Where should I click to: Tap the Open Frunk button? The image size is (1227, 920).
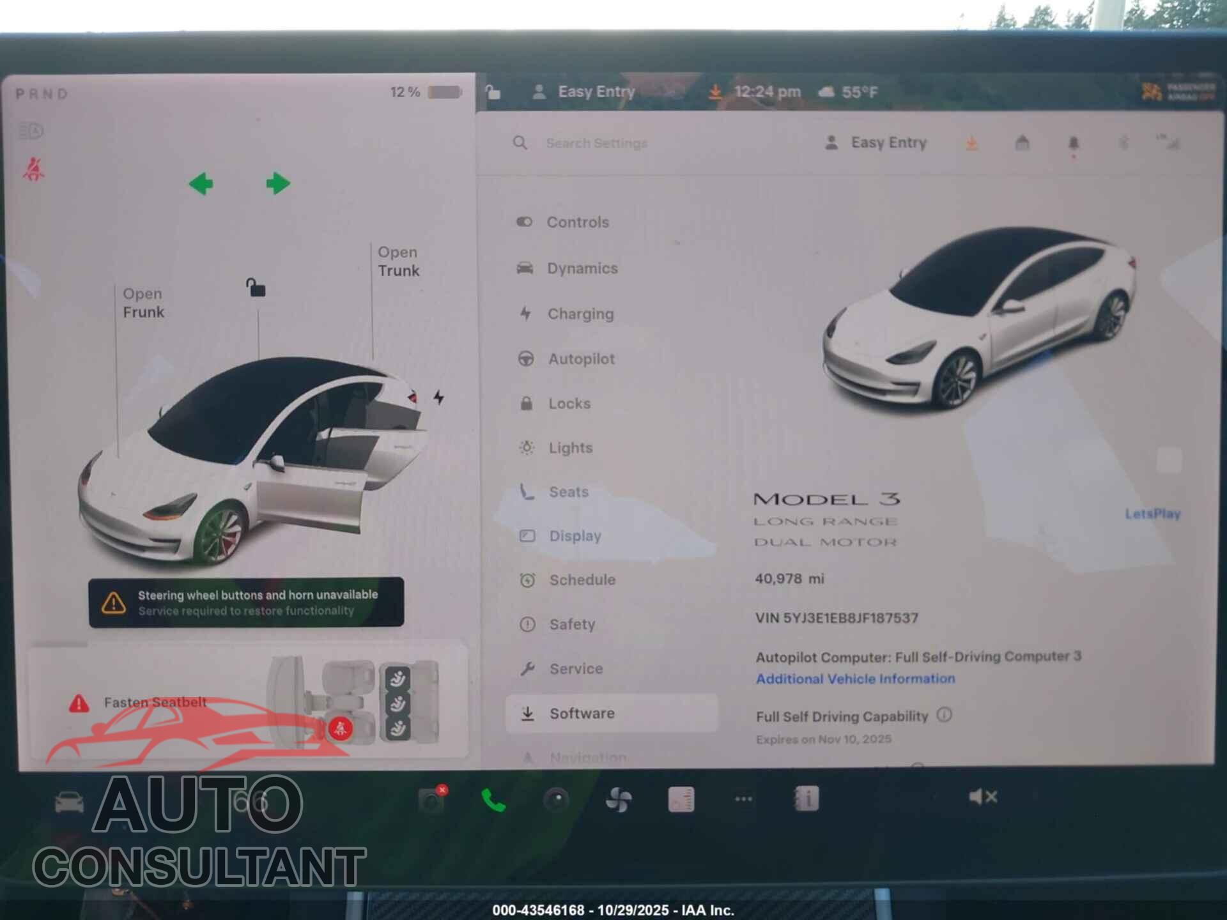[143, 303]
